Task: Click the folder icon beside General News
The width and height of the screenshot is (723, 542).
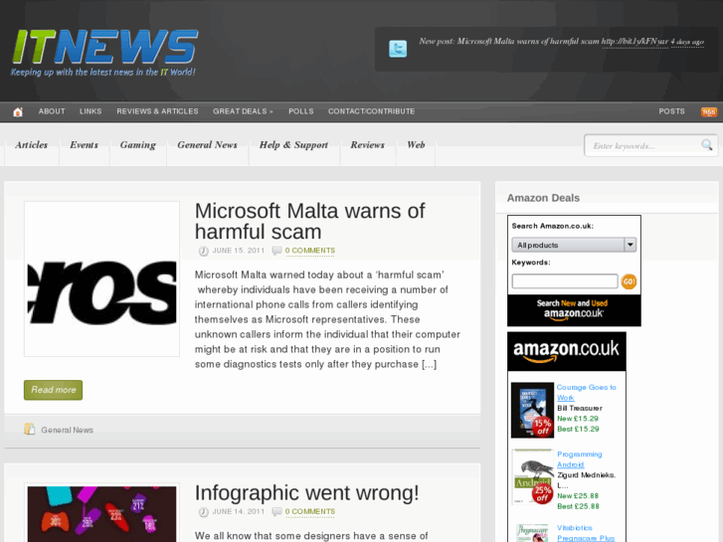Action: (30, 429)
